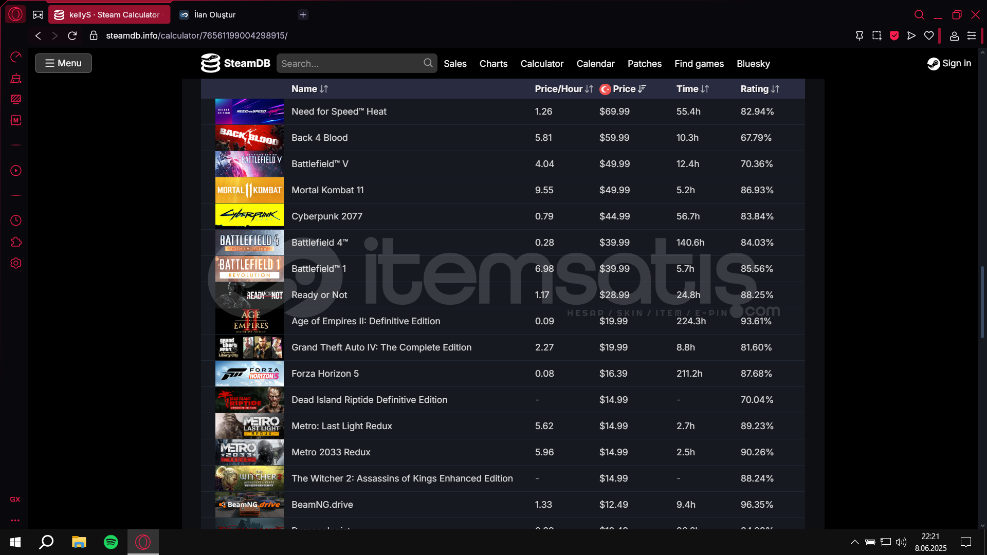987x555 pixels.
Task: Open GX Control in the sidebar
Action: coord(16,57)
